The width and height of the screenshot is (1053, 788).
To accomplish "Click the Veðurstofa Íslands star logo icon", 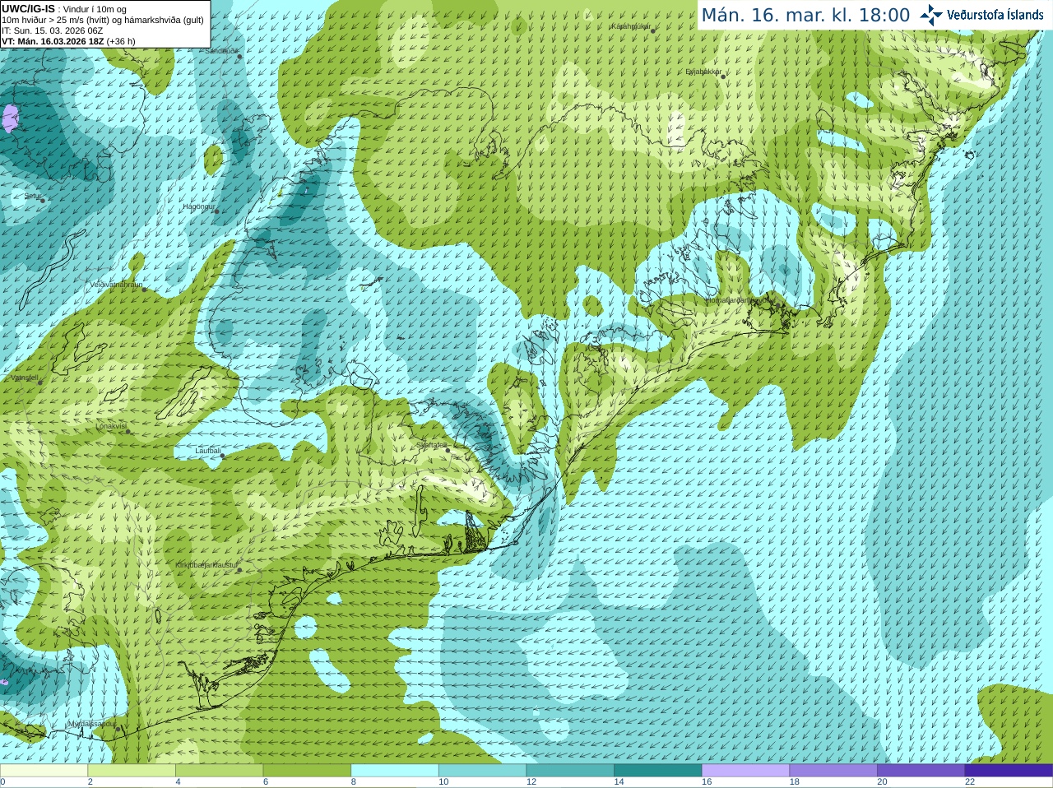I will pos(931,15).
